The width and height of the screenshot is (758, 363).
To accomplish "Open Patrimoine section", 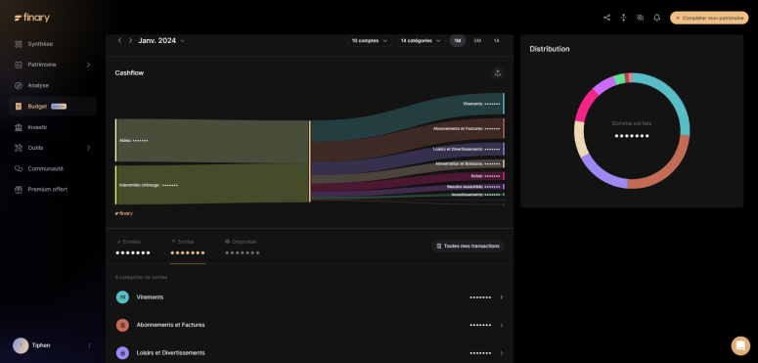I will 42,65.
